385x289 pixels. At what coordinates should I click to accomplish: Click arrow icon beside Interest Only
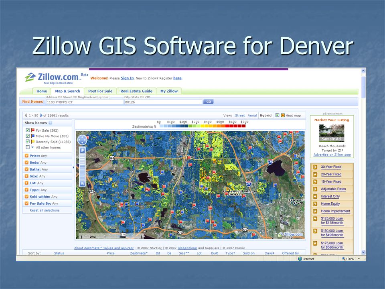(x=315, y=197)
